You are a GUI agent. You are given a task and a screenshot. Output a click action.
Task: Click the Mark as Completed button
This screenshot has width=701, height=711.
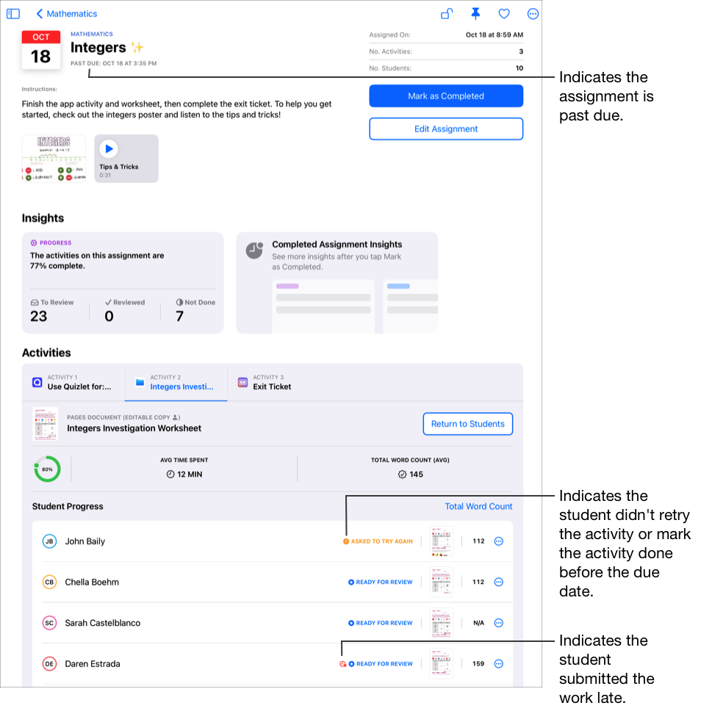pos(445,95)
